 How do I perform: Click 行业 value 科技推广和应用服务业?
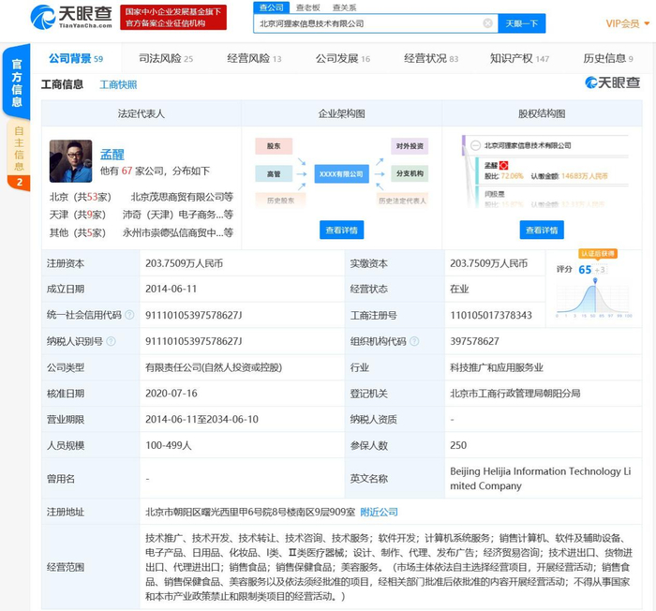pyautogui.click(x=496, y=367)
